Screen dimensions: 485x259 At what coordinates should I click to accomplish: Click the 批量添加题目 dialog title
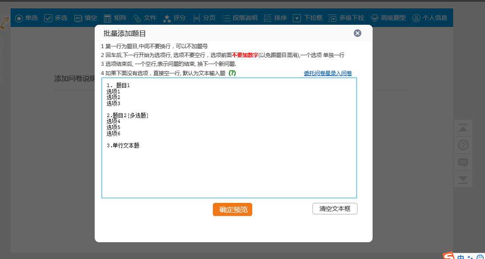pos(124,34)
